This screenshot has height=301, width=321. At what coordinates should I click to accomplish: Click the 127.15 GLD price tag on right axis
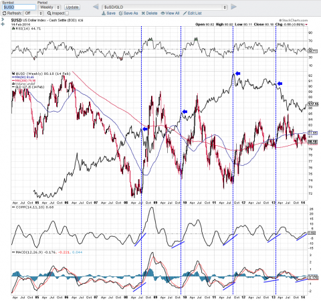click(313, 104)
